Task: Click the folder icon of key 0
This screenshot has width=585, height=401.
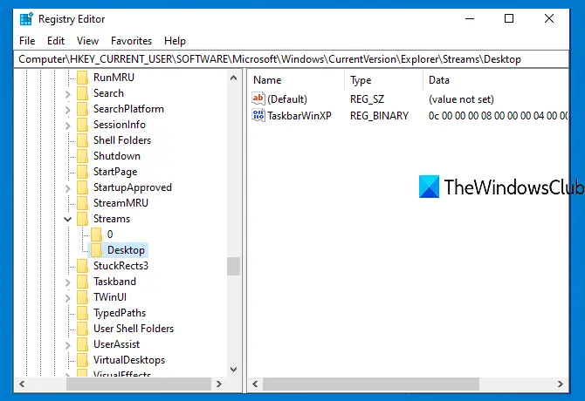Action: 96,234
